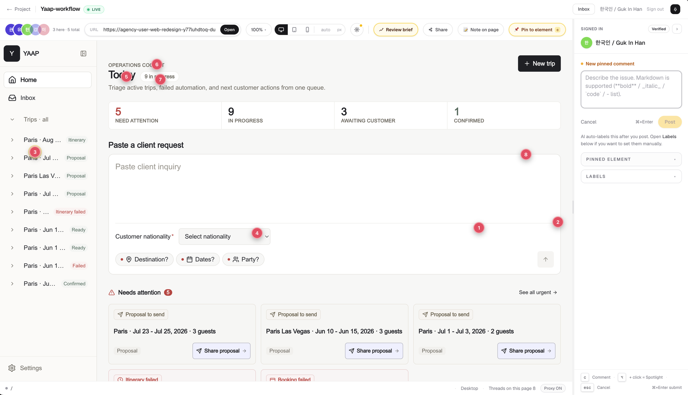This screenshot has height=395, width=688.
Task: Click Threads on this page 8
Action: (512, 388)
